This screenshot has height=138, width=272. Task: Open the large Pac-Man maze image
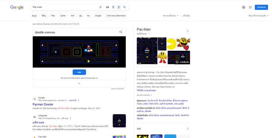coord(147,51)
